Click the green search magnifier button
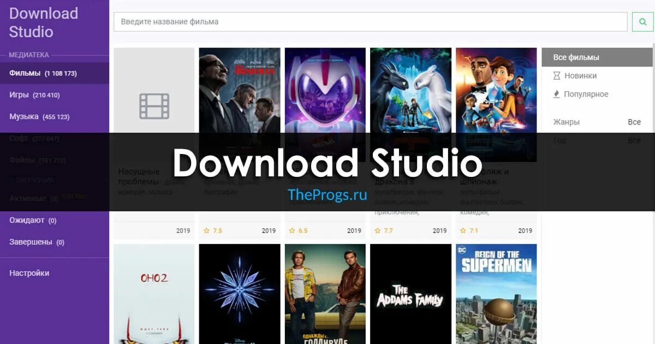 642,22
